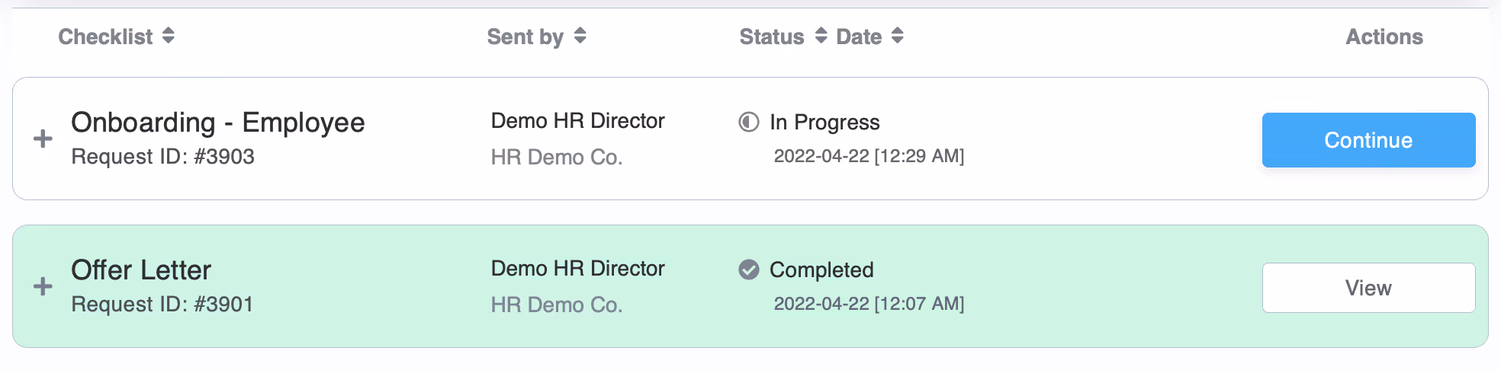The image size is (1501, 370).
Task: Sort the list by Checklist column
Action: click(169, 36)
